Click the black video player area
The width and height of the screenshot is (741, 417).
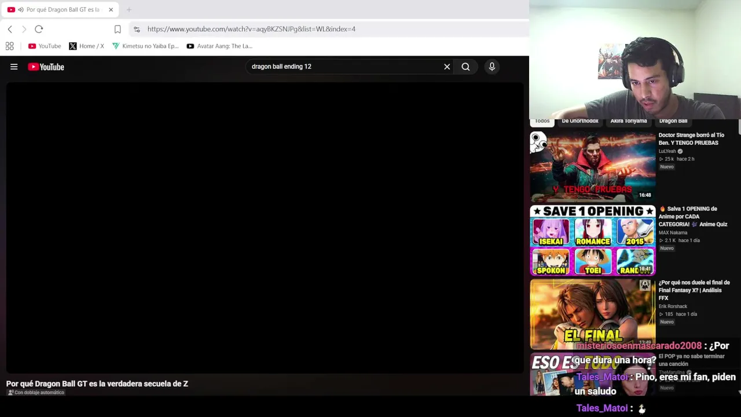click(x=265, y=228)
